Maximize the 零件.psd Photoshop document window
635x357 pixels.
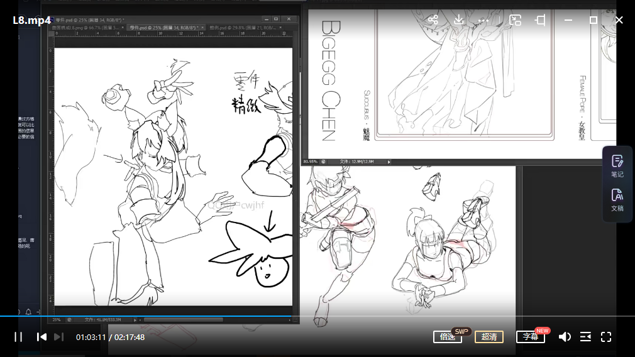[276, 19]
